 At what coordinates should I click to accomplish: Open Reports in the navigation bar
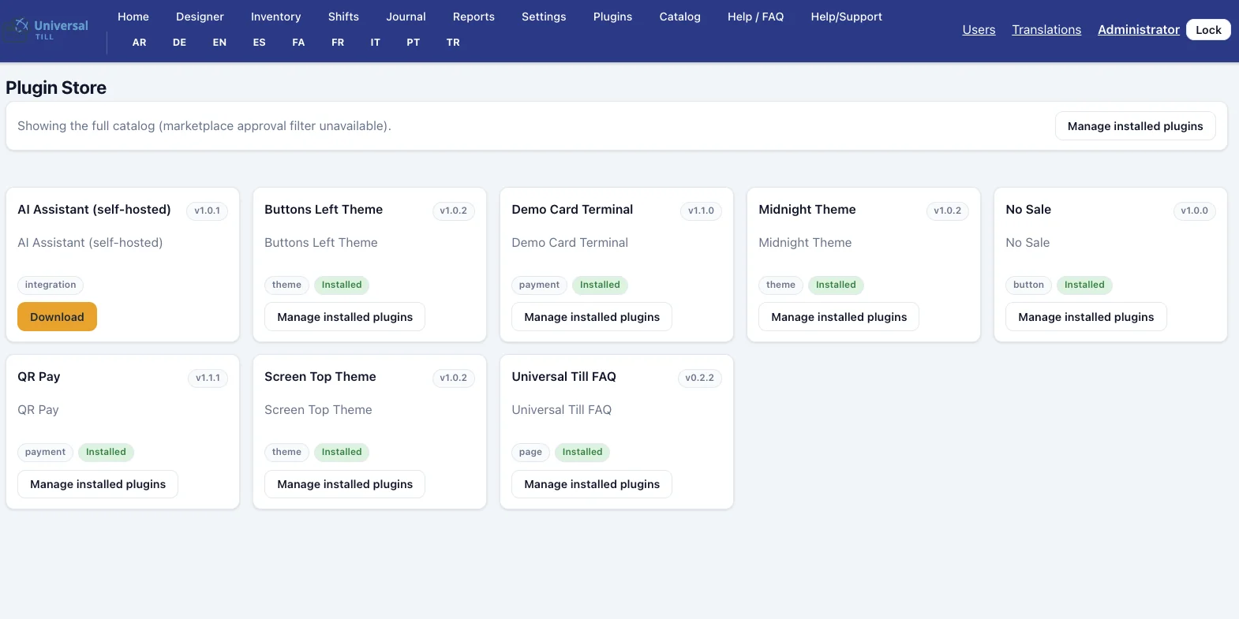pyautogui.click(x=474, y=17)
